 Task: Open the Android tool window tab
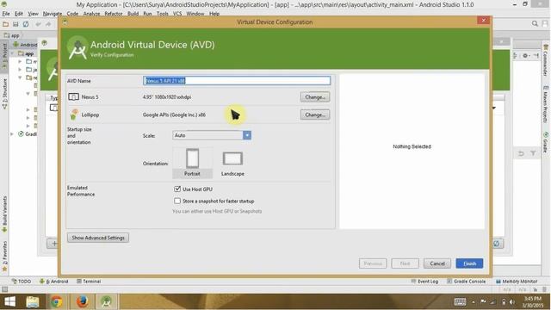[x=53, y=282]
